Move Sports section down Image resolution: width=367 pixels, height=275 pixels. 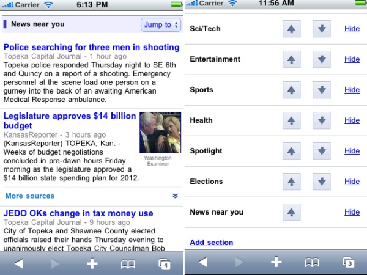click(x=322, y=90)
